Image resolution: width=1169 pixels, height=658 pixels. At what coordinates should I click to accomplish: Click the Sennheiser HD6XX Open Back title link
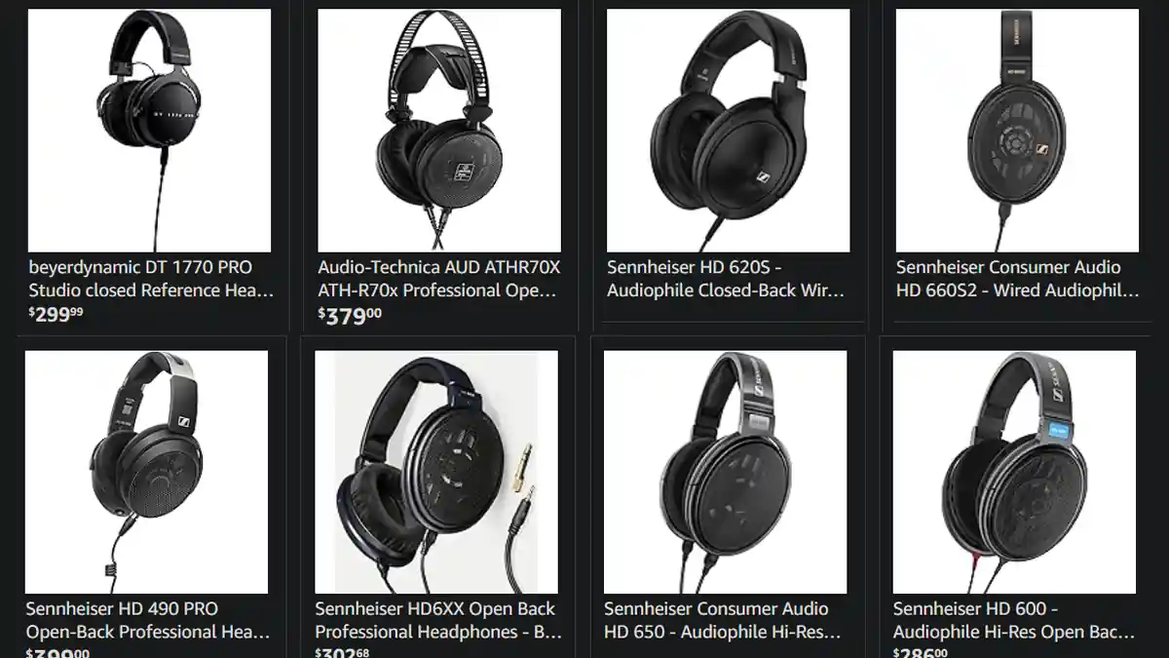(x=438, y=620)
